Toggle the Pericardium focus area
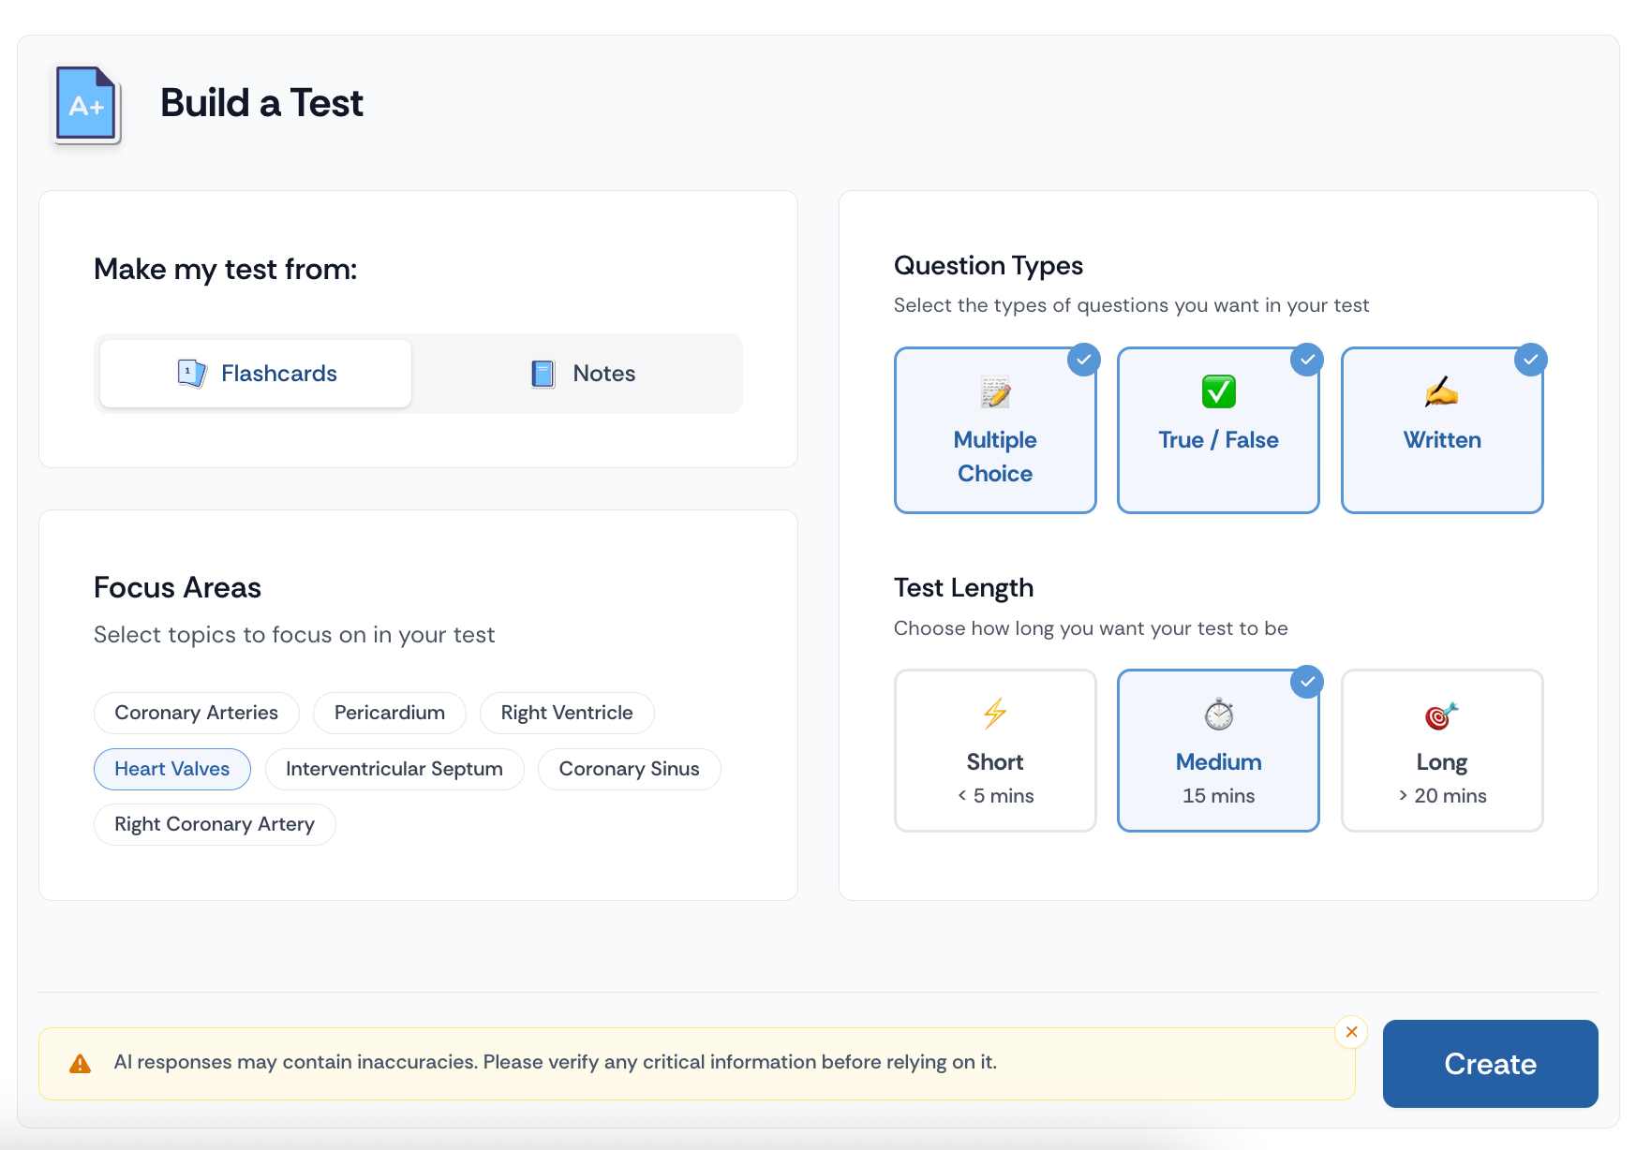Screen dimensions: 1651x1150 coord(390,713)
